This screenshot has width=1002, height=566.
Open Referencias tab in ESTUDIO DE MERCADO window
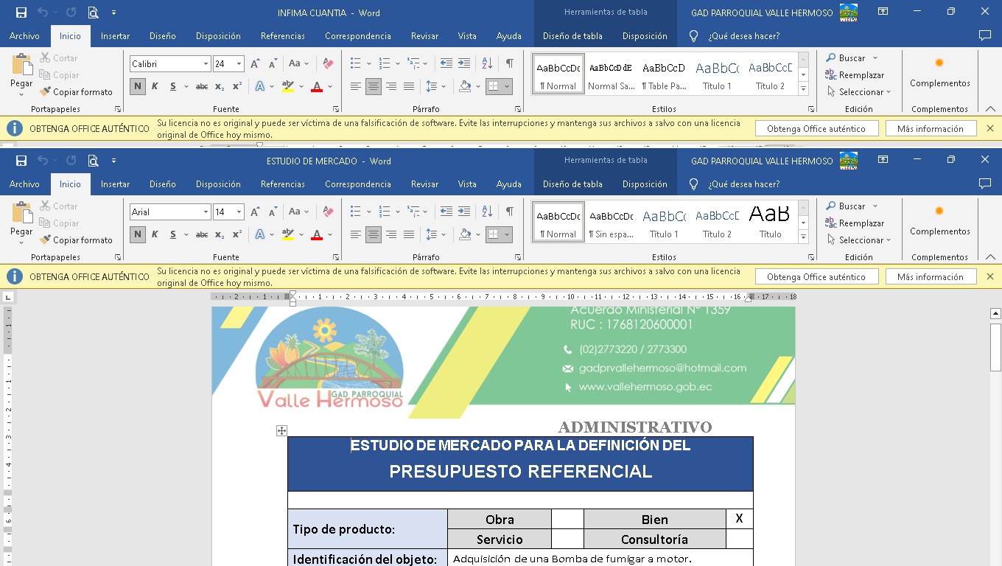(x=282, y=184)
